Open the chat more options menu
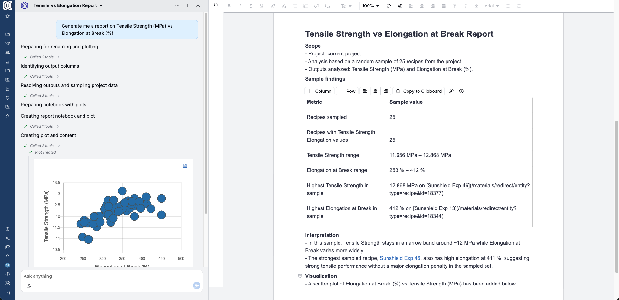The image size is (619, 300). 177,5
